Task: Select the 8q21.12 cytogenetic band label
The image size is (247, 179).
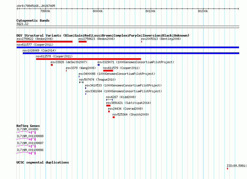Action: click(22, 24)
